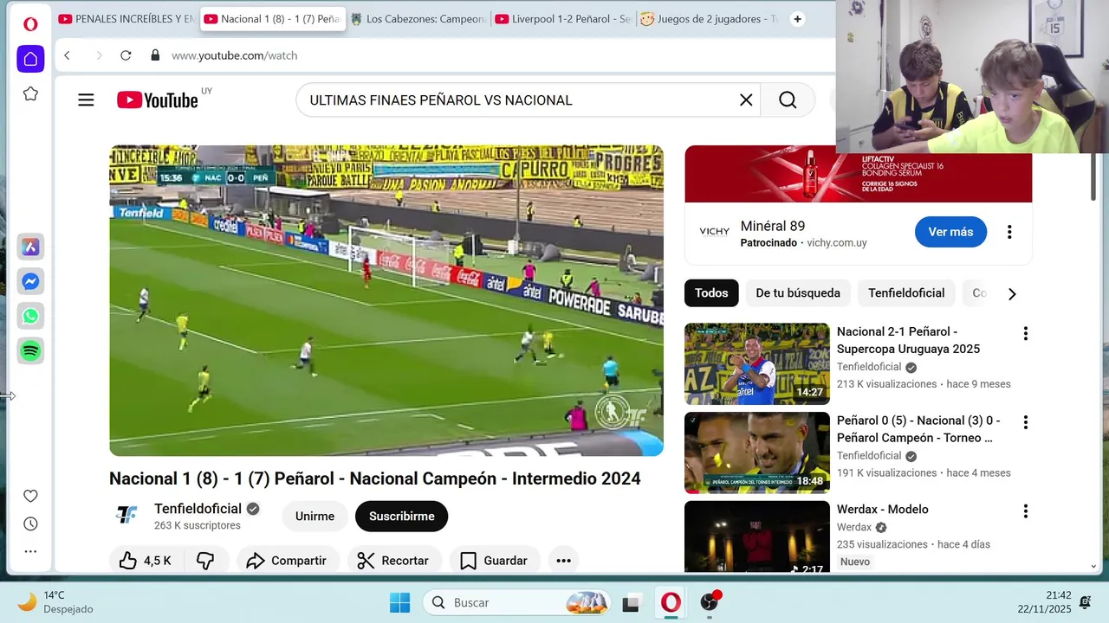Open Tenfieldoficial channel avatar
The image size is (1109, 623).
[126, 516]
